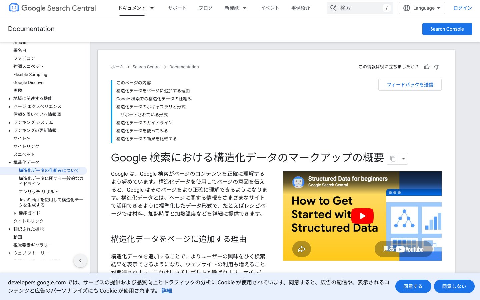Jump to 構造化データのボキャブラリと形式
Viewport: 480px width, 300px height.
click(151, 107)
